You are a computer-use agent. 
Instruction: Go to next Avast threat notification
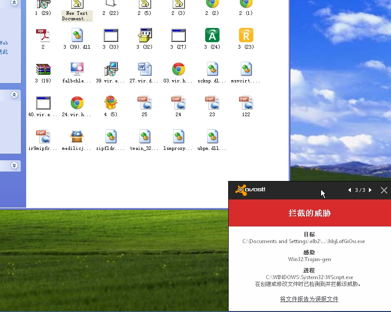tap(370, 190)
